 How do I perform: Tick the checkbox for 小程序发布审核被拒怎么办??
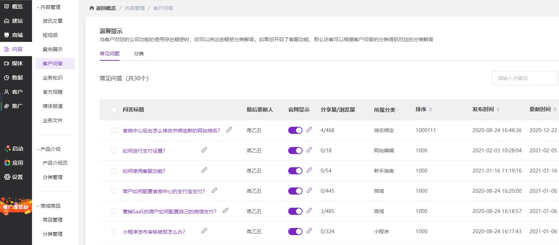tap(114, 232)
